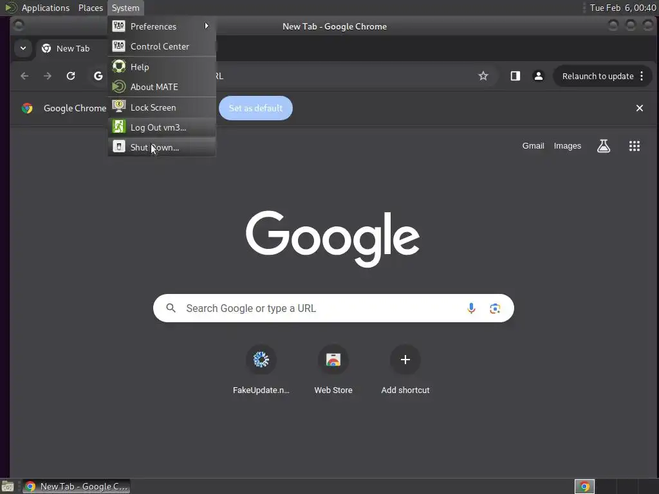
Task: Click the Preferences submenu arrow
Action: pos(207,26)
